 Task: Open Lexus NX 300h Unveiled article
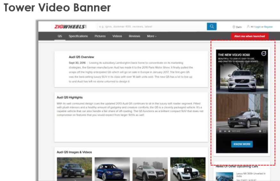[x=251, y=175]
